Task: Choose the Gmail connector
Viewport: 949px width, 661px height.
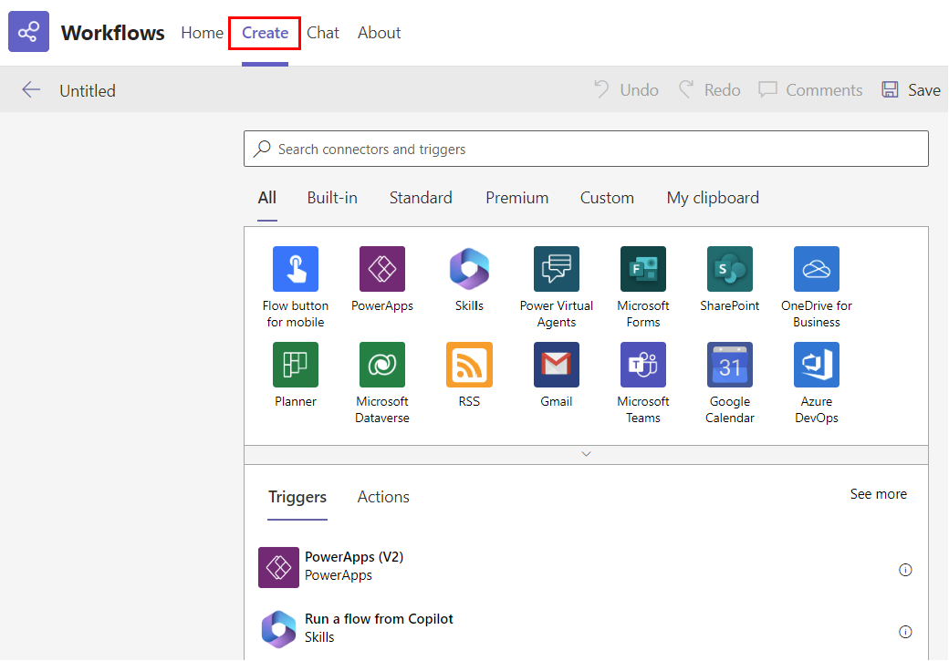Action: 556,365
